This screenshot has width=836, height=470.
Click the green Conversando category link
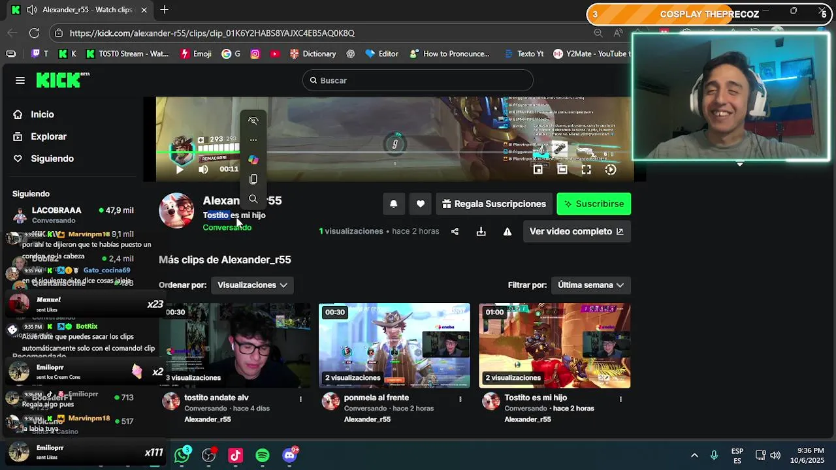(x=227, y=227)
